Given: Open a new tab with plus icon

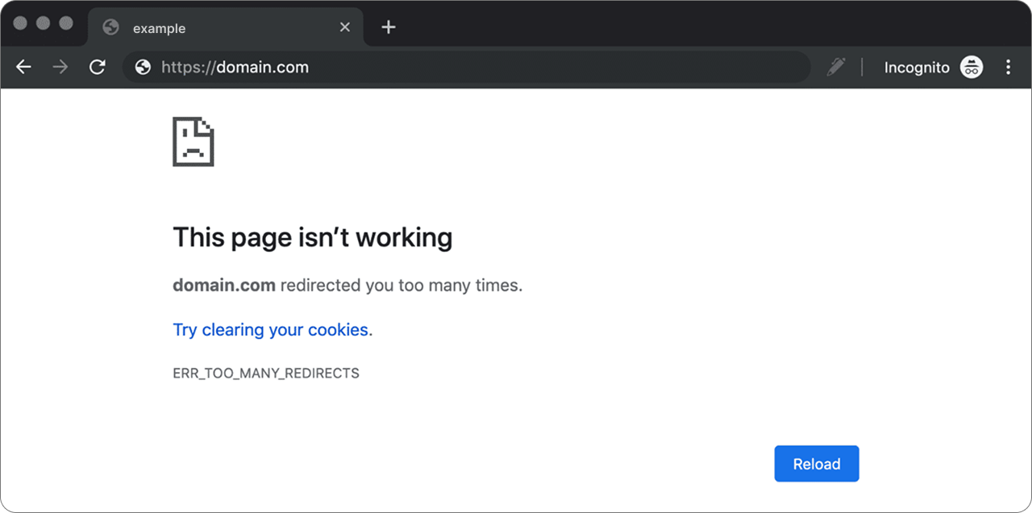Looking at the screenshot, I should pyautogui.click(x=389, y=27).
